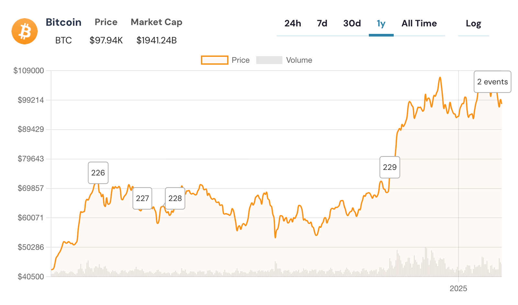Click the Volume legend label

[x=299, y=60]
